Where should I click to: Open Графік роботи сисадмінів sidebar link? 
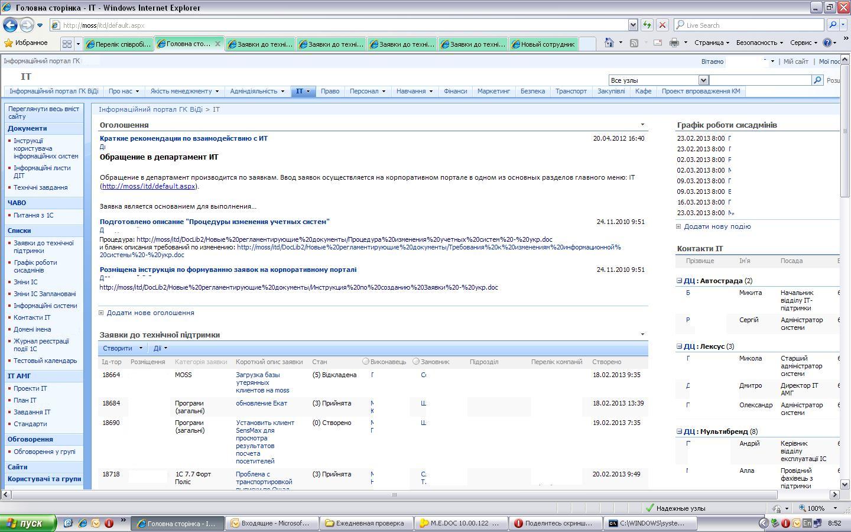(35, 267)
